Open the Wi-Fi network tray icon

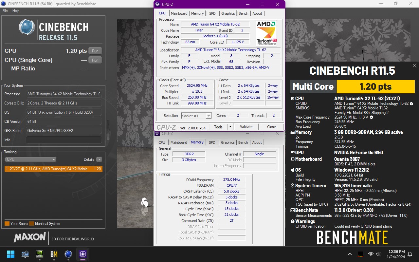371,254
